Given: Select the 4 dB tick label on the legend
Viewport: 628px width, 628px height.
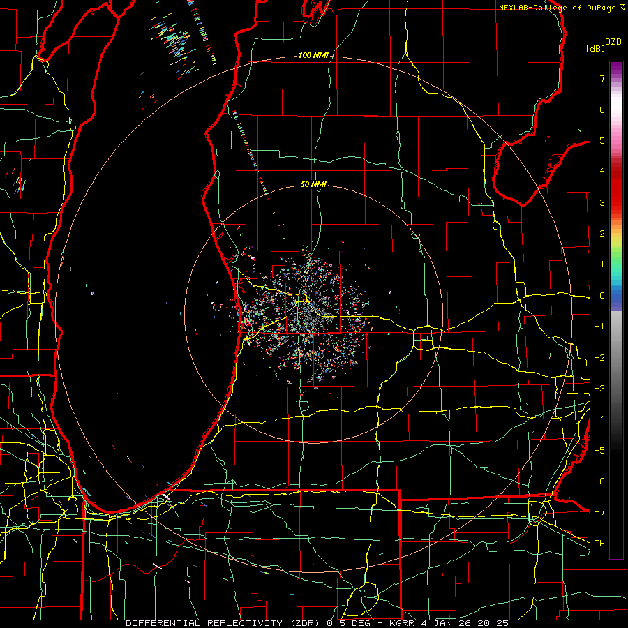Looking at the screenshot, I should tap(602, 172).
